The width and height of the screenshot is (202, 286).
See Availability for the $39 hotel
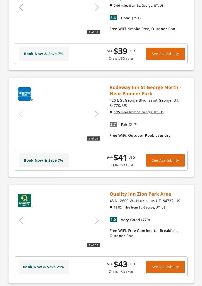(x=165, y=54)
